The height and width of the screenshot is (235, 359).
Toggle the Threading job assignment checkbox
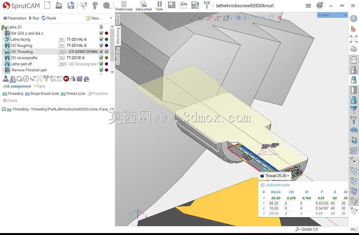pos(4,109)
